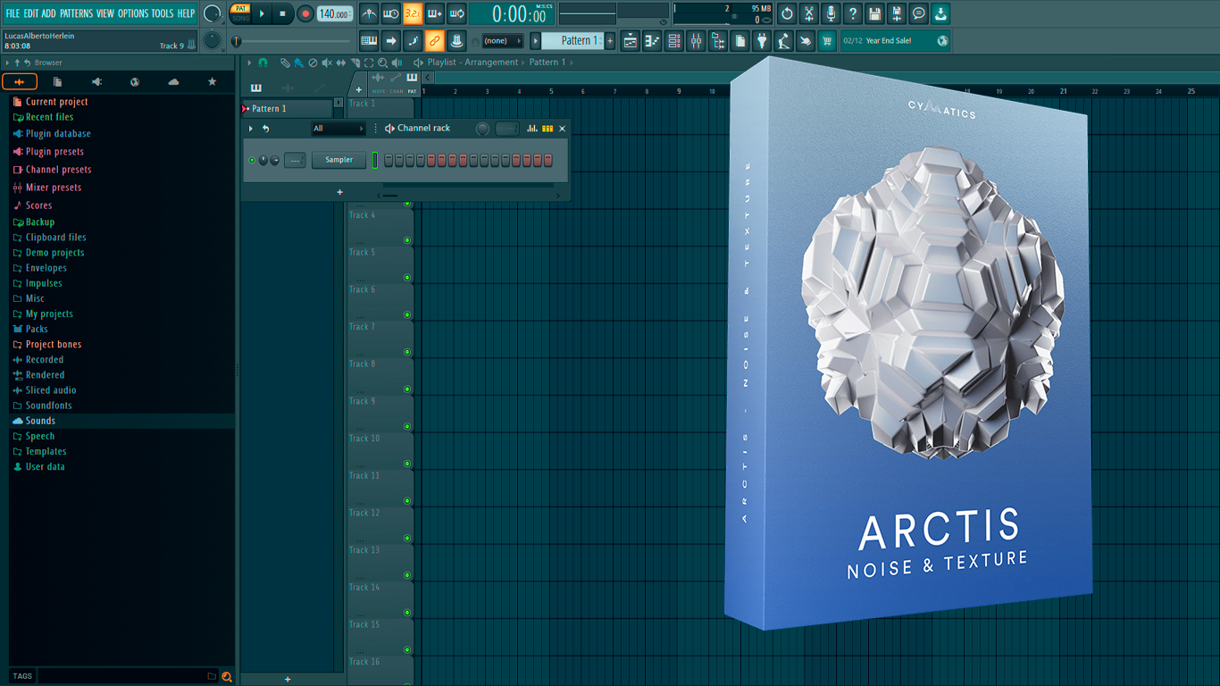Open the HELP menu
The image size is (1220, 686).
click(186, 13)
